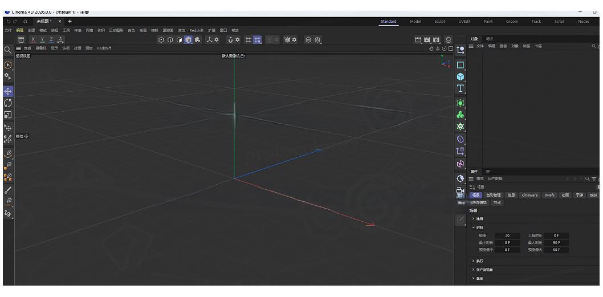Viewport: 603px width, 297px height.
Task: Click the 色彩管理 button
Action: [492, 196]
